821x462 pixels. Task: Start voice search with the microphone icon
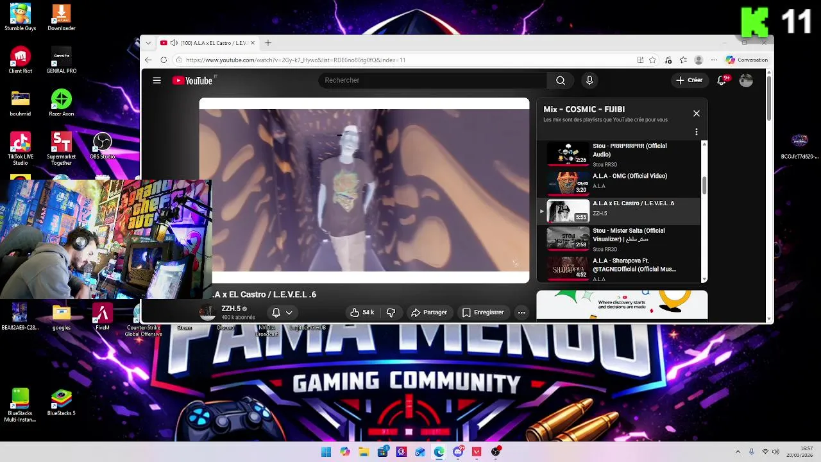[x=589, y=80]
